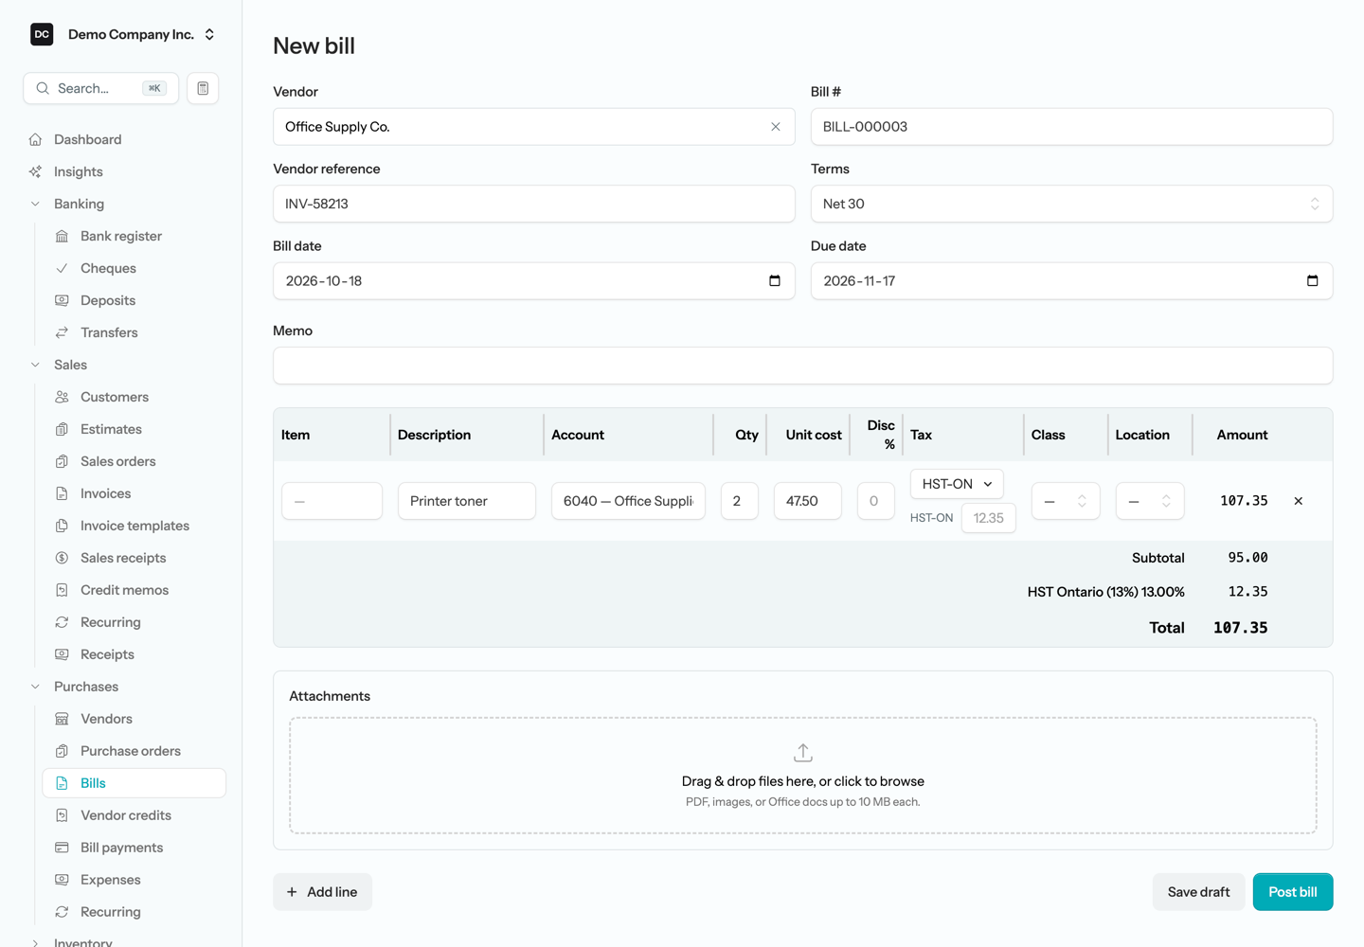Open Expenses in sidebar
This screenshot has height=947, width=1364.
click(x=135, y=880)
